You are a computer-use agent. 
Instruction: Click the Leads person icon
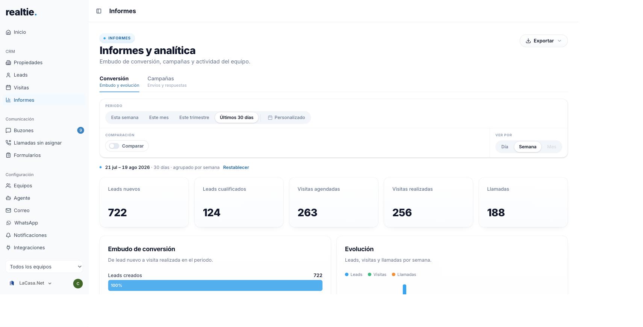[x=8, y=75]
